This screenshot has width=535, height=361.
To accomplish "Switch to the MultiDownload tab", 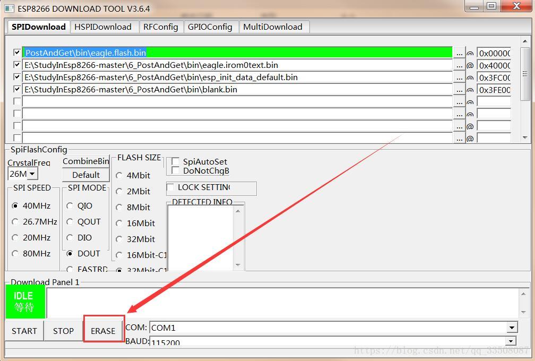I will (273, 27).
